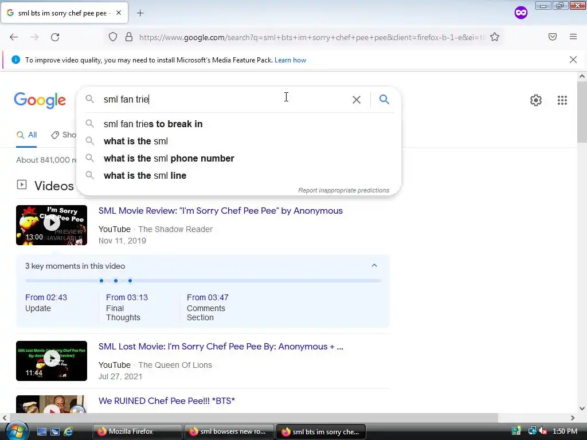Clear the search box text
The width and height of the screenshot is (587, 440).
click(x=357, y=100)
